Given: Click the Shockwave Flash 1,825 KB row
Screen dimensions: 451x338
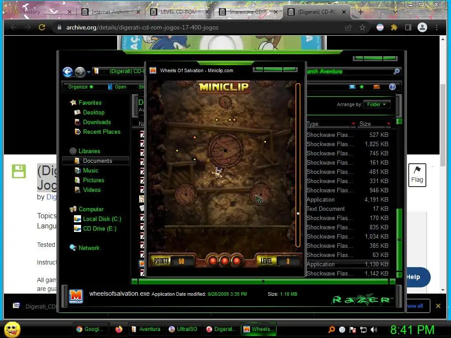Looking at the screenshot, I should 347,144.
